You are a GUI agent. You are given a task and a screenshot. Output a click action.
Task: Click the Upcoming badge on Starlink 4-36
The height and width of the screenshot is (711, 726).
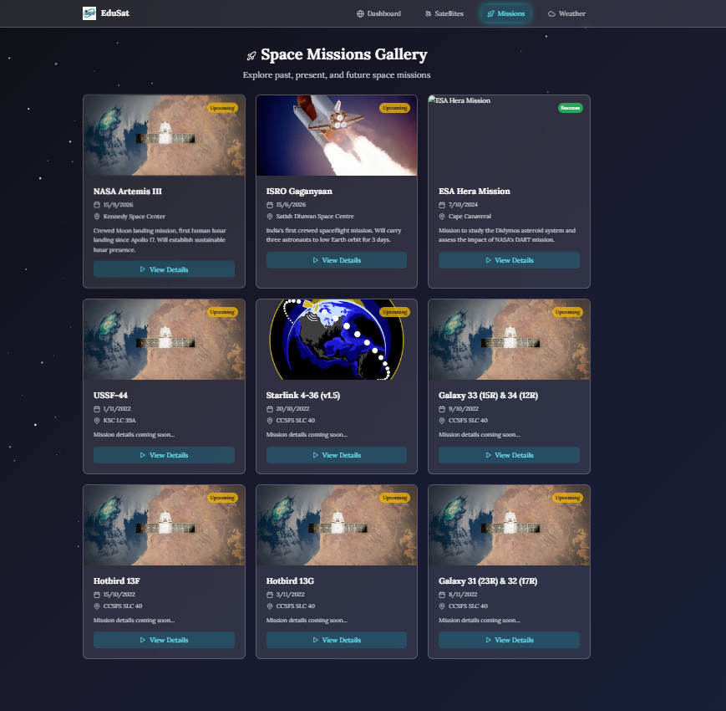(x=395, y=312)
